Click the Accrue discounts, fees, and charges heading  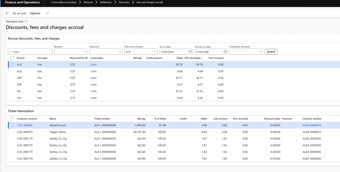(34, 38)
